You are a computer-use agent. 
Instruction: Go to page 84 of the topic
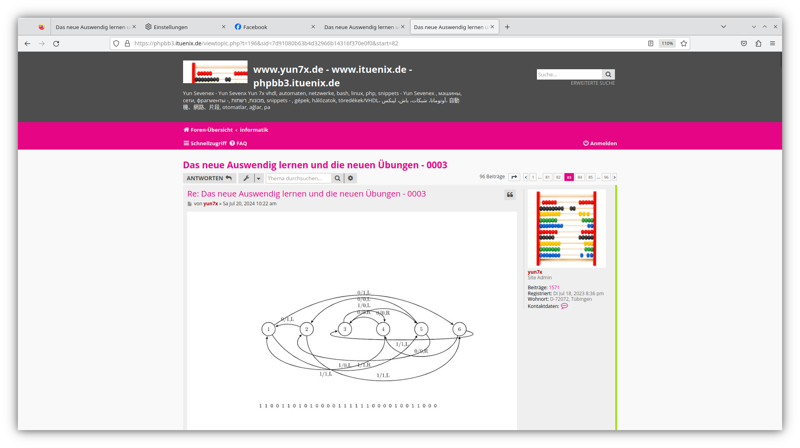point(580,177)
